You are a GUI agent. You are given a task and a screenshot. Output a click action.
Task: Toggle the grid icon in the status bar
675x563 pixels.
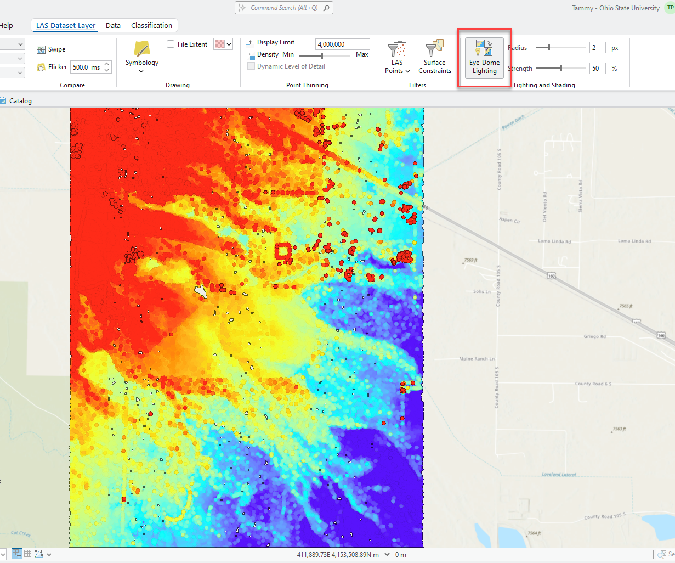[27, 554]
